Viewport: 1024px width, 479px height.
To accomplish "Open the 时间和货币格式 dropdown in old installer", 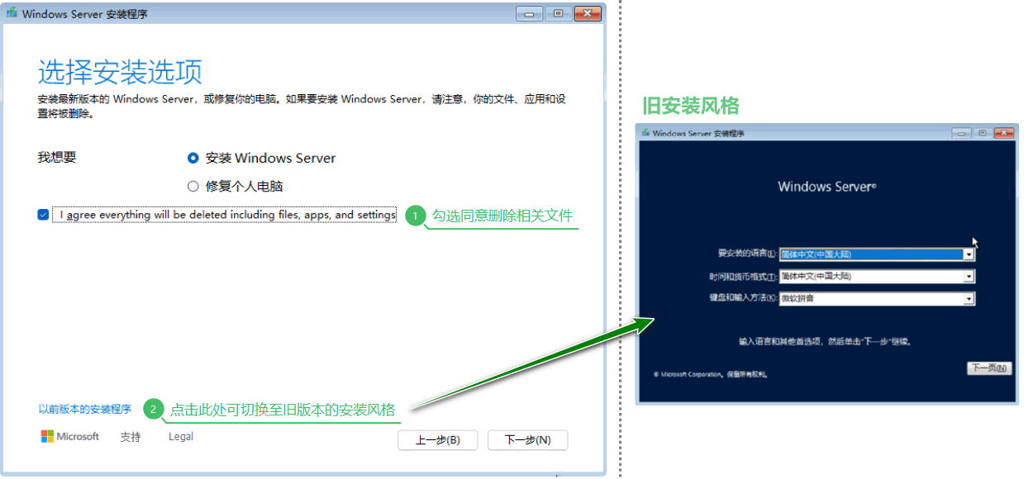I will pos(877,277).
